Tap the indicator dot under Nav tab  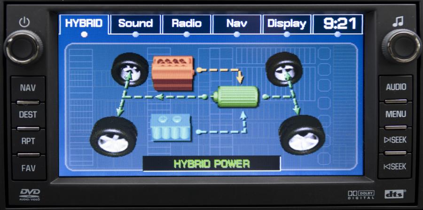(x=237, y=34)
